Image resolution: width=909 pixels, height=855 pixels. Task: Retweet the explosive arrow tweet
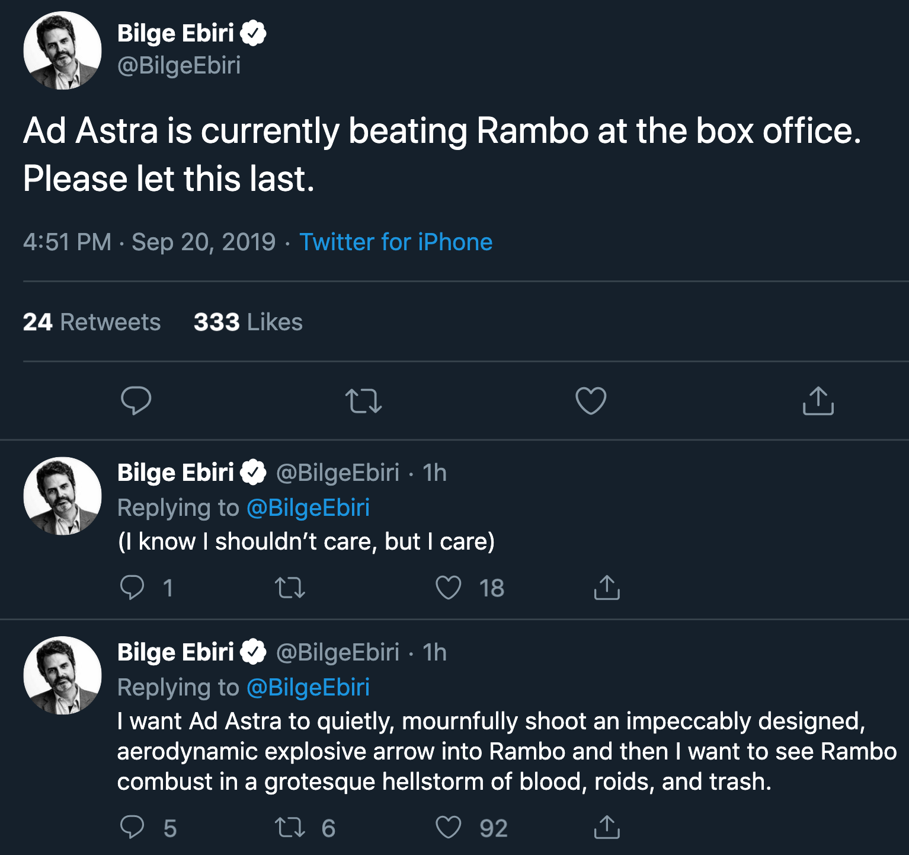tap(290, 827)
